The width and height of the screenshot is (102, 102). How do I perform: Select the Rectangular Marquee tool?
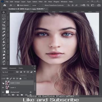pos(4,16)
